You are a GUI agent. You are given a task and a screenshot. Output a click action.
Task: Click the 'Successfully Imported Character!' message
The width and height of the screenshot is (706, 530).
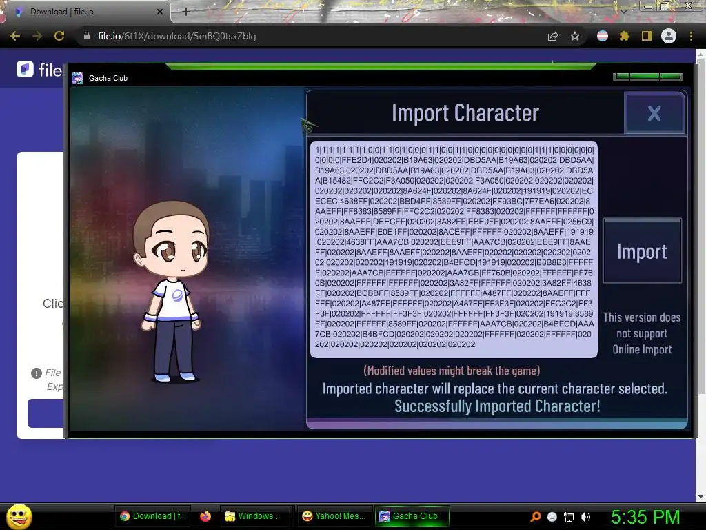pos(497,406)
